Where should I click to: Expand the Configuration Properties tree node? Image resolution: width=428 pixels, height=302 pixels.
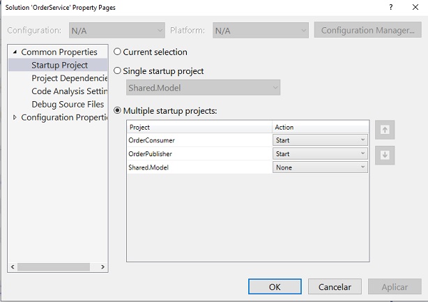tap(15, 117)
